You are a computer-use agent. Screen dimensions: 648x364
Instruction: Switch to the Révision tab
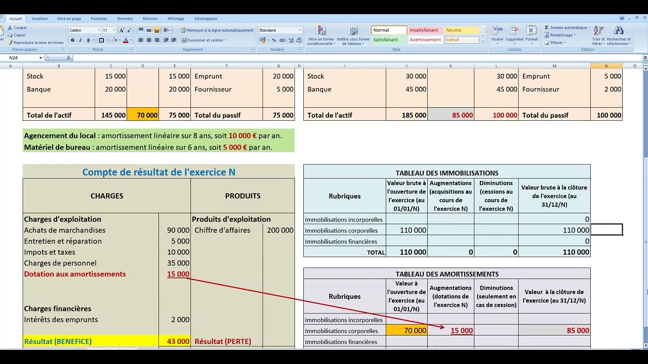[x=150, y=19]
